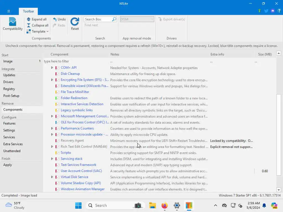Click the Undo arrow
This screenshot has height=212, width=283.
(55, 19)
